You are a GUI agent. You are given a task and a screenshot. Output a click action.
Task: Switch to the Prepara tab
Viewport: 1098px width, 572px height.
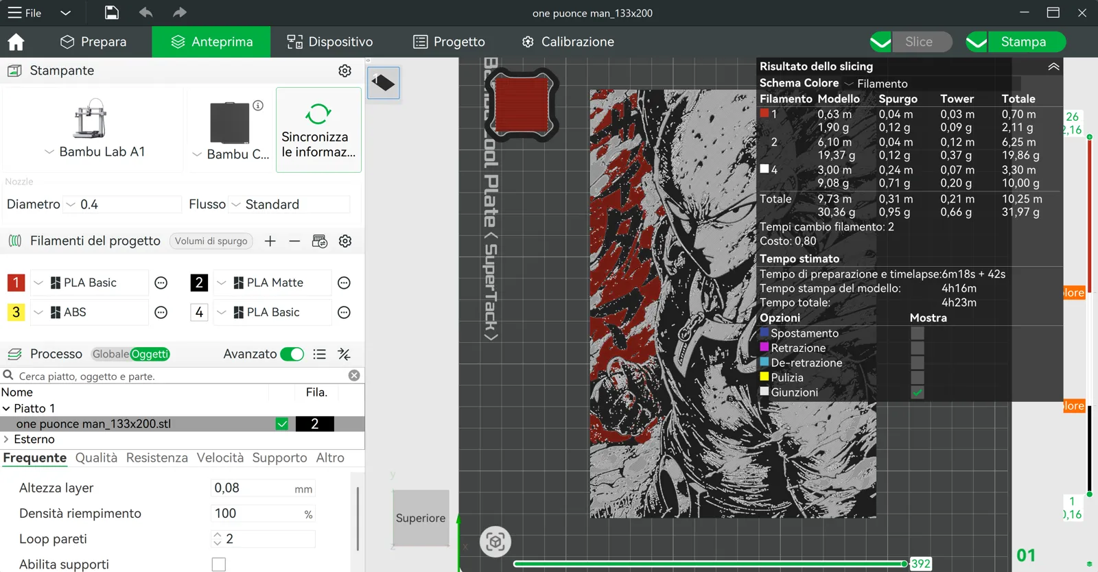click(93, 42)
